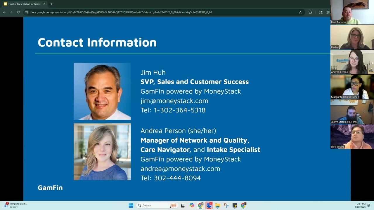The image size is (374, 210).
Task: Select Rachel's video tile
Action: pyautogui.click(x=352, y=37)
